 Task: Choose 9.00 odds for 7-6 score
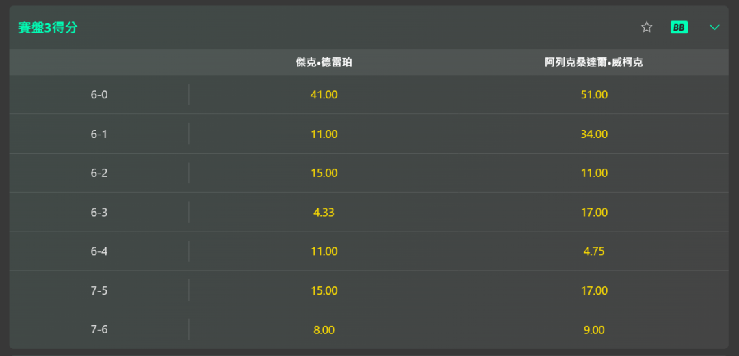click(x=594, y=329)
